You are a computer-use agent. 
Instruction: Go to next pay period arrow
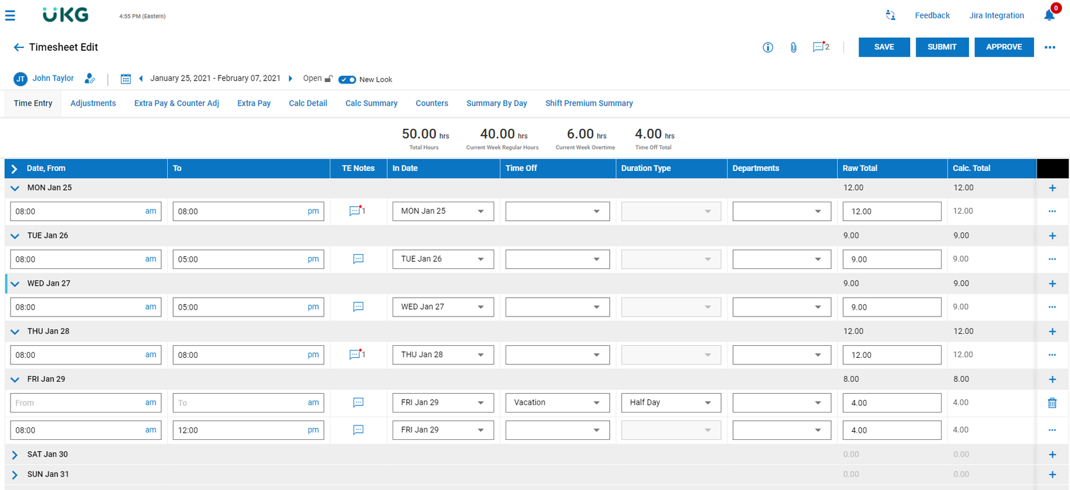[290, 79]
